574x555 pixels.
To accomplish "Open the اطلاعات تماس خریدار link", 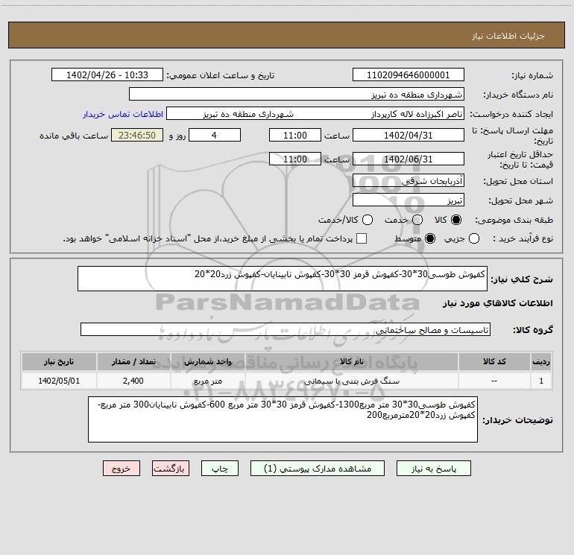I will 123,114.
